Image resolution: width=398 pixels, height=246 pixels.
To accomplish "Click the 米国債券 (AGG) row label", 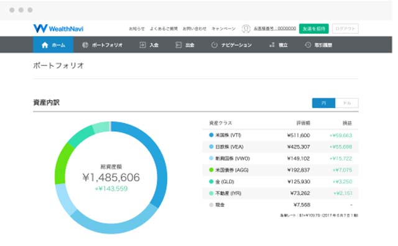I will click(x=232, y=170).
